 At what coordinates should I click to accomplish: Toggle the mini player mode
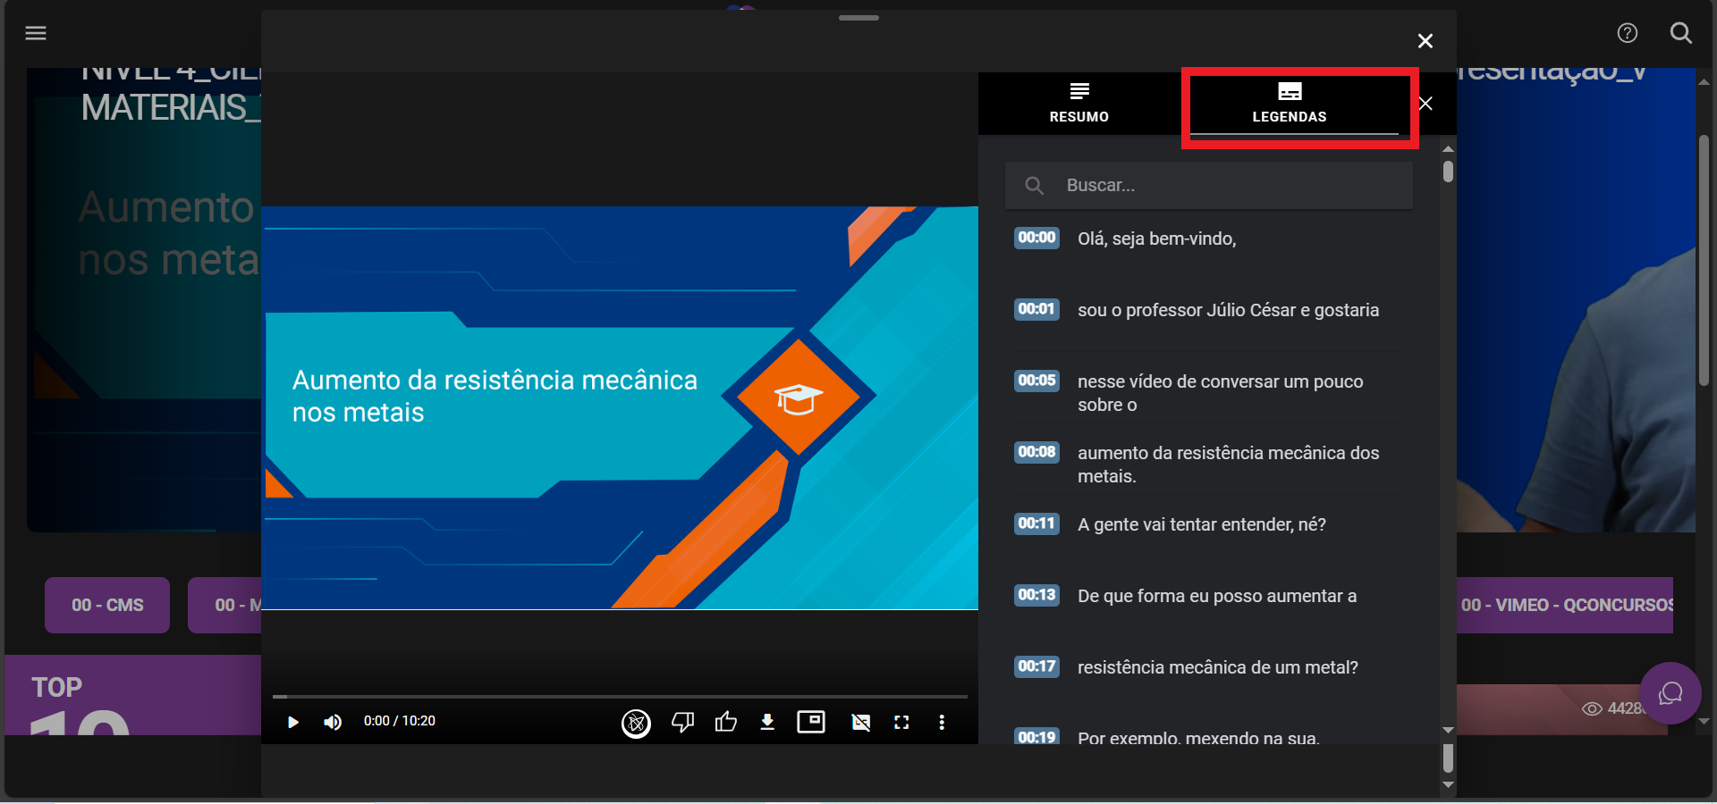pos(811,722)
